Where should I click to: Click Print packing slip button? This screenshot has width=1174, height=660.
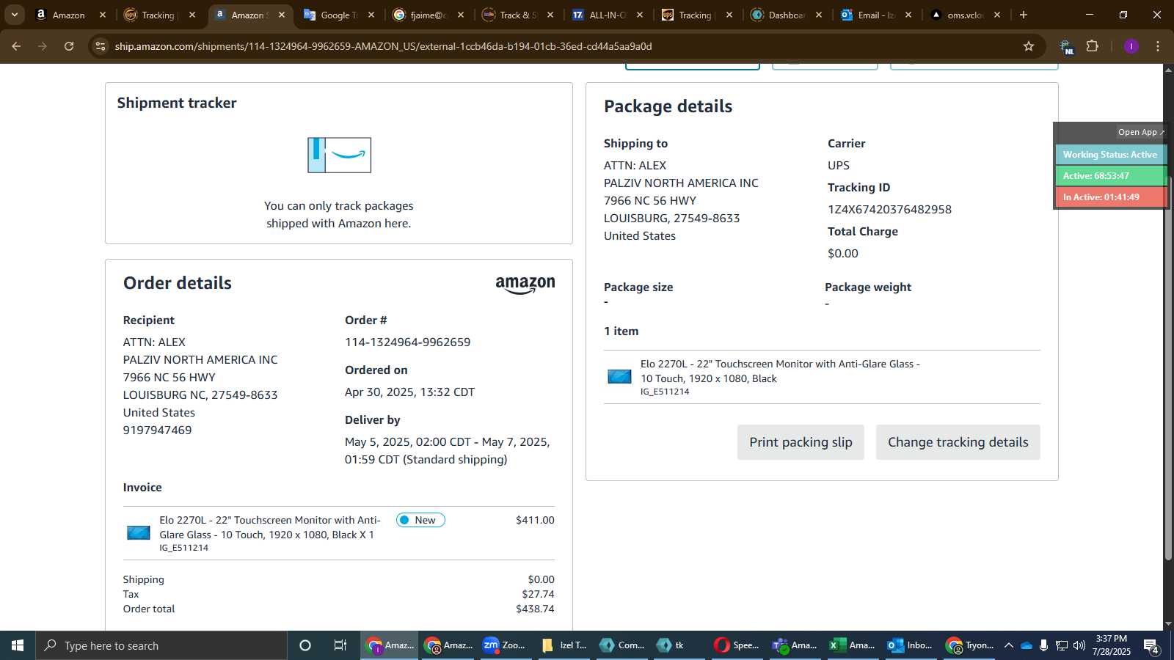pyautogui.click(x=801, y=442)
